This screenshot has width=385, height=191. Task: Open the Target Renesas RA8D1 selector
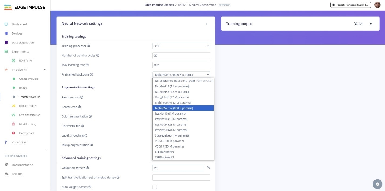pos(351,5)
